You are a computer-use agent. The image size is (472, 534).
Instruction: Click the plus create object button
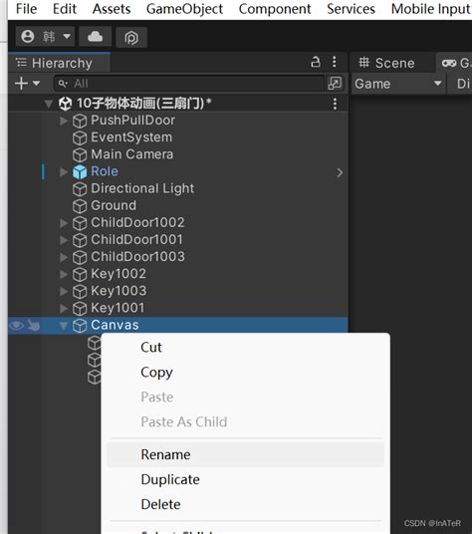pyautogui.click(x=27, y=83)
